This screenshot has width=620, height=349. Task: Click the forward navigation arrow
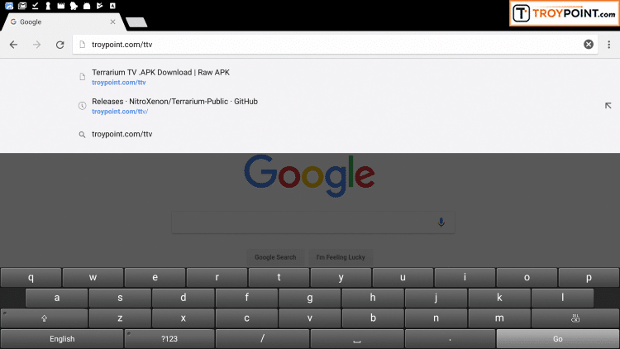click(x=36, y=45)
